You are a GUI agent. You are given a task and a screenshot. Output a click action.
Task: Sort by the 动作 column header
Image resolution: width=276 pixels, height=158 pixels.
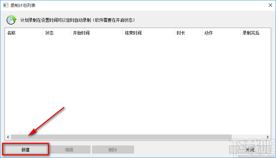click(221, 33)
